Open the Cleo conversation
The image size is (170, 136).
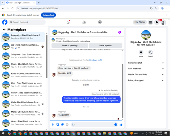(x=23, y=85)
